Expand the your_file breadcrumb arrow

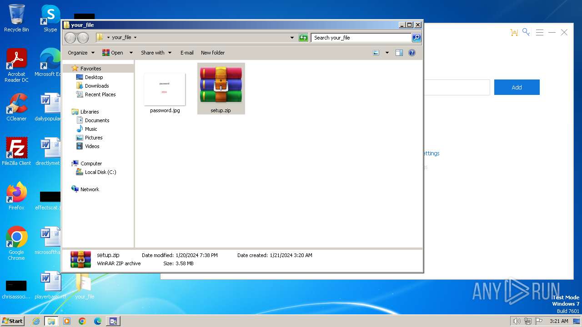tap(135, 38)
